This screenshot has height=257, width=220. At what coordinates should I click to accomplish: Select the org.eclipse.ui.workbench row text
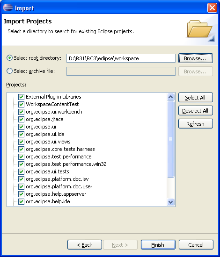(54, 112)
